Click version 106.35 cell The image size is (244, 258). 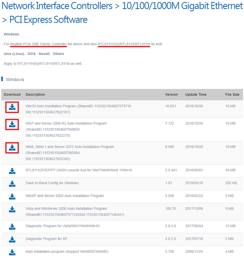pyautogui.click(x=170, y=208)
